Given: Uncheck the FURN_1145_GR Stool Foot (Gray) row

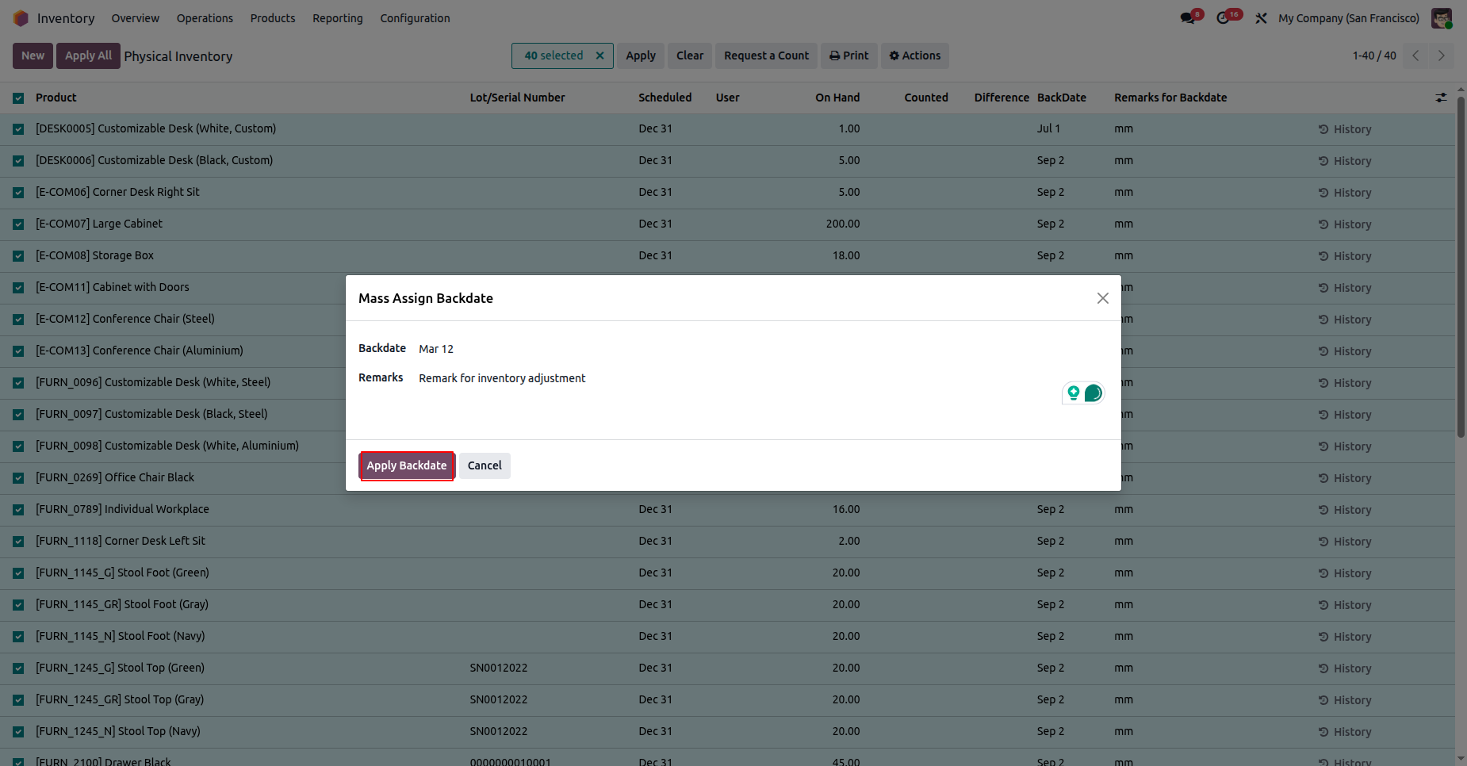Looking at the screenshot, I should pos(18,605).
